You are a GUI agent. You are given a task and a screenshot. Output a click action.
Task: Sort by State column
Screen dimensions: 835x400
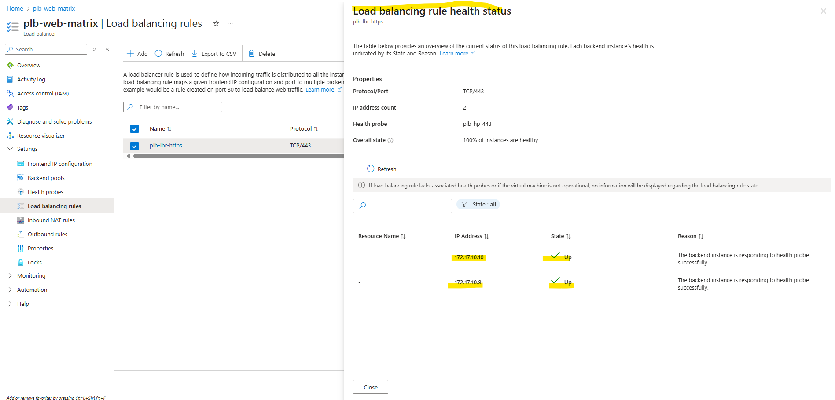pos(561,236)
